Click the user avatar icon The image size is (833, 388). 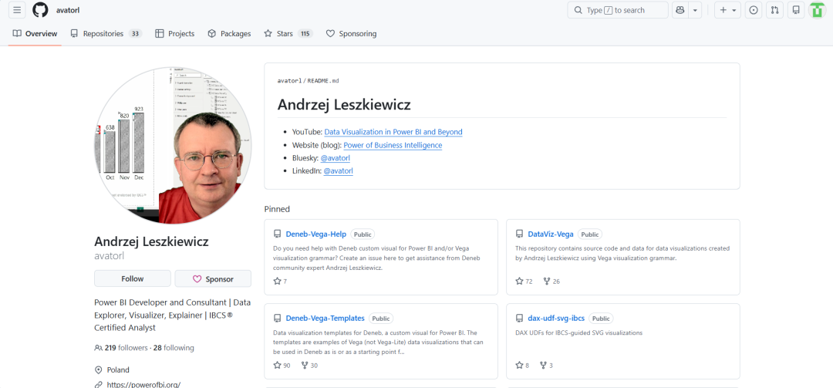(817, 10)
